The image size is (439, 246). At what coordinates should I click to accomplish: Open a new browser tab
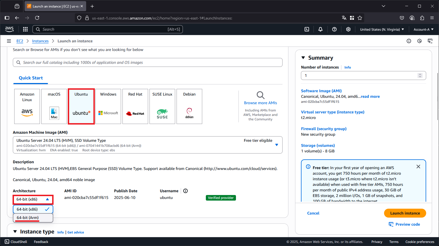pyautogui.click(x=92, y=6)
